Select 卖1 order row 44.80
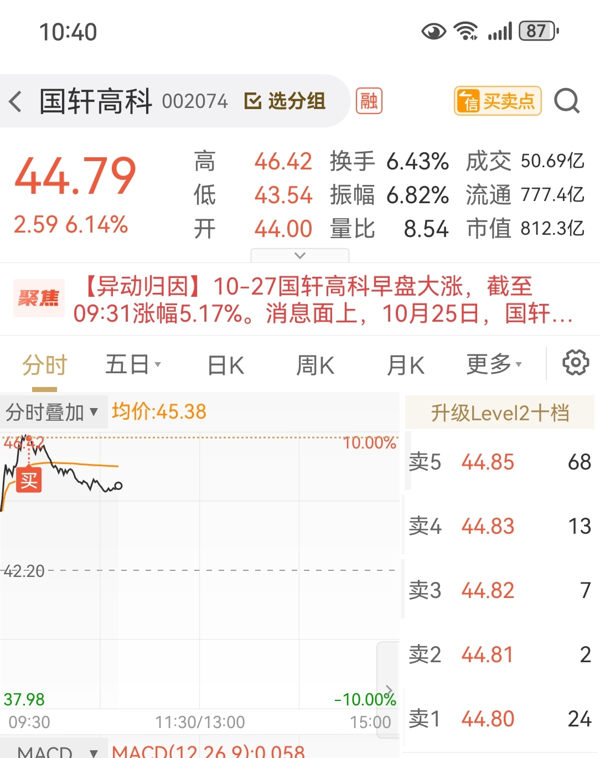The image size is (600, 758). tap(500, 719)
